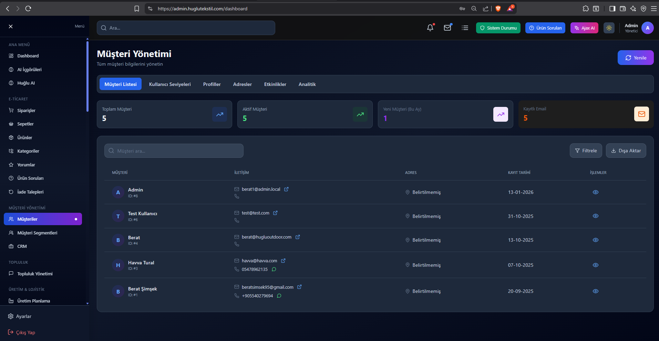View details eye icon for Havva Tural
The height and width of the screenshot is (341, 659).
tap(595, 265)
